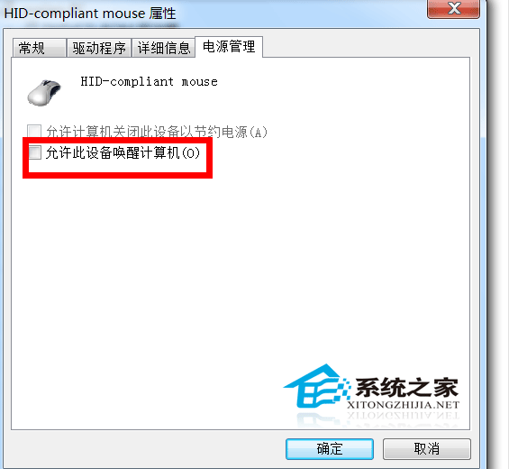
Task: Click the white mouse device icon
Action: point(44,93)
